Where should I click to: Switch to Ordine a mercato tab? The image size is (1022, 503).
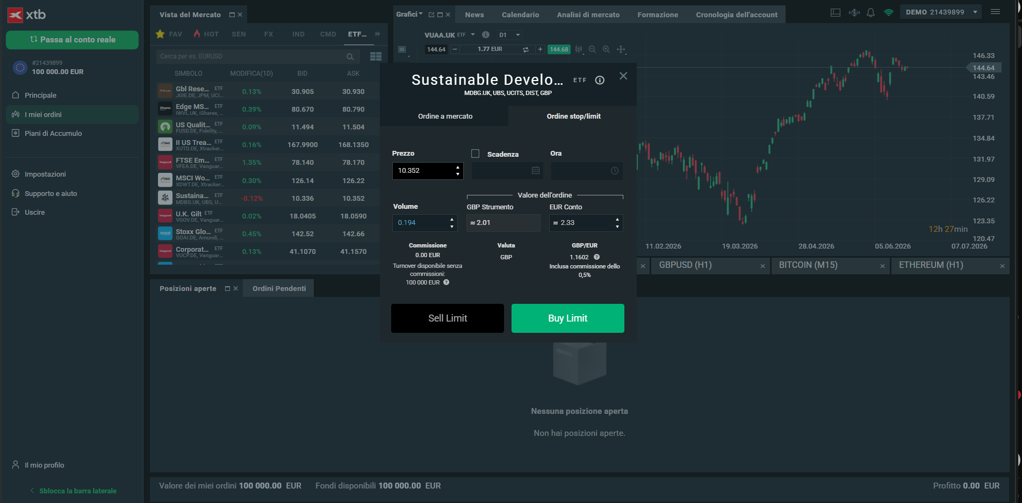[445, 116]
